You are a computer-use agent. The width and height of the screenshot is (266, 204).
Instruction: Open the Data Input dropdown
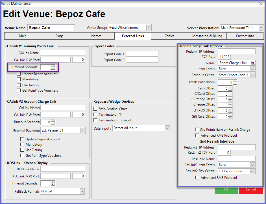point(168,128)
